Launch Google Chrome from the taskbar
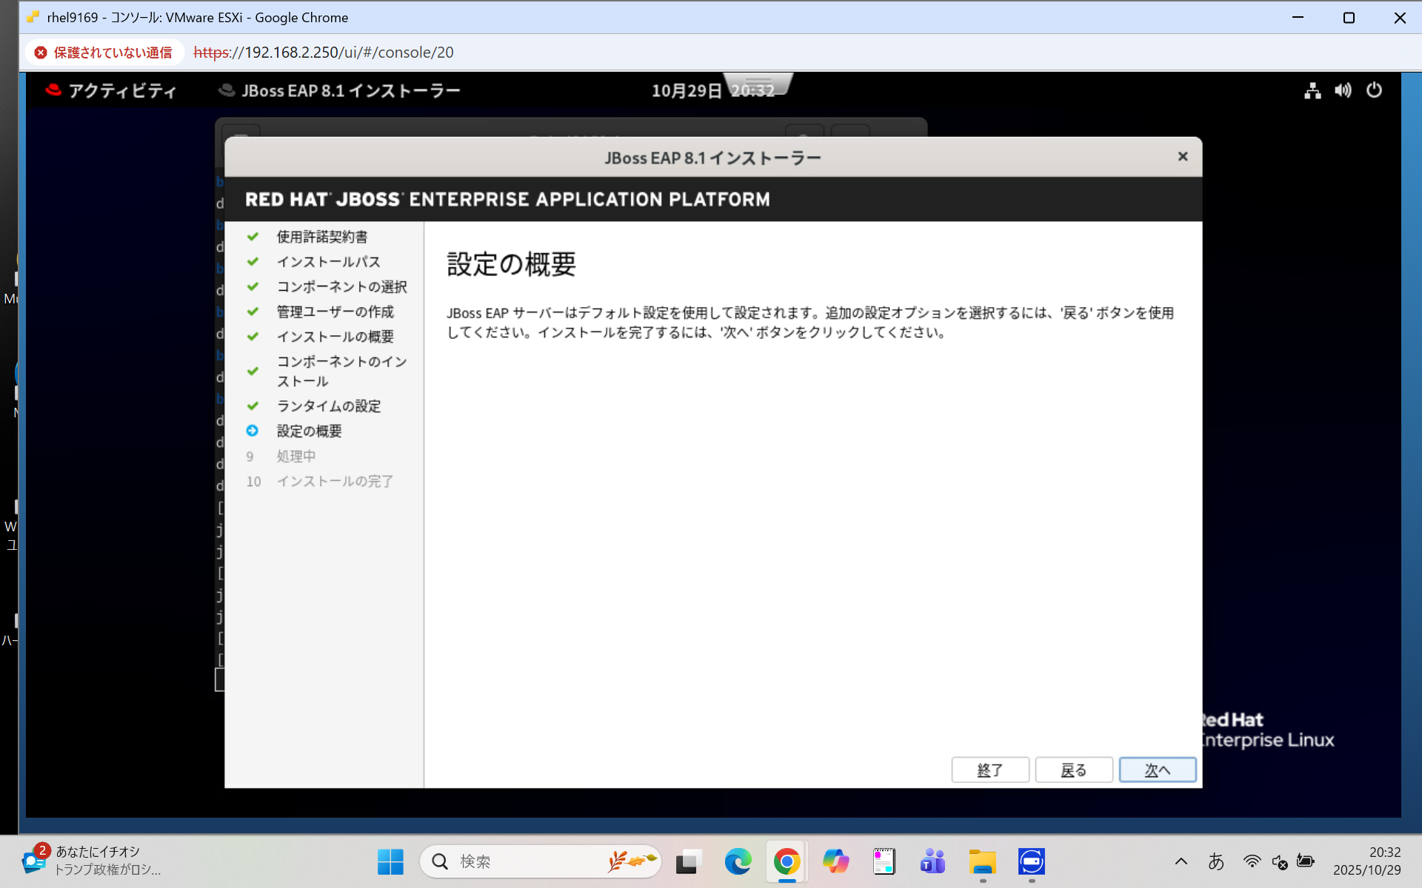The image size is (1422, 888). click(787, 861)
